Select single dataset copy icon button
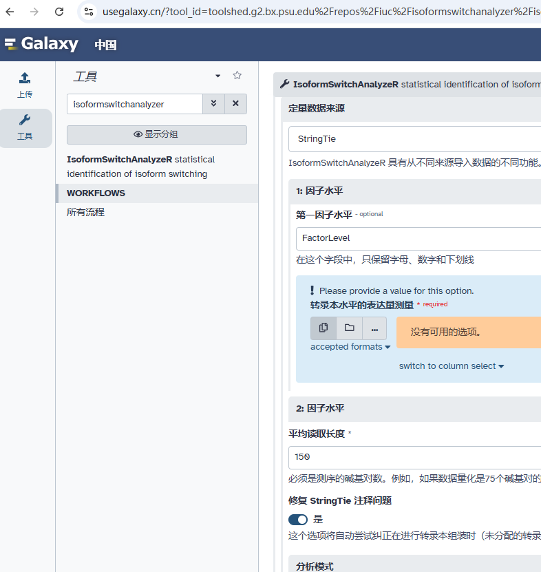This screenshot has height=572, width=541. 323,328
